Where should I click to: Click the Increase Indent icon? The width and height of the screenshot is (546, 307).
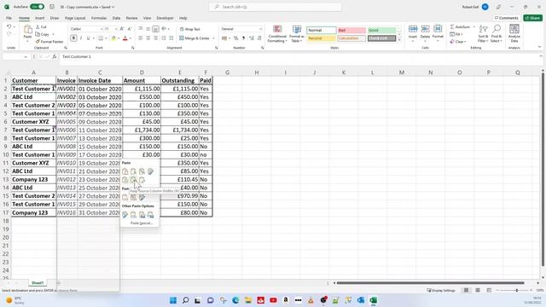click(x=171, y=38)
